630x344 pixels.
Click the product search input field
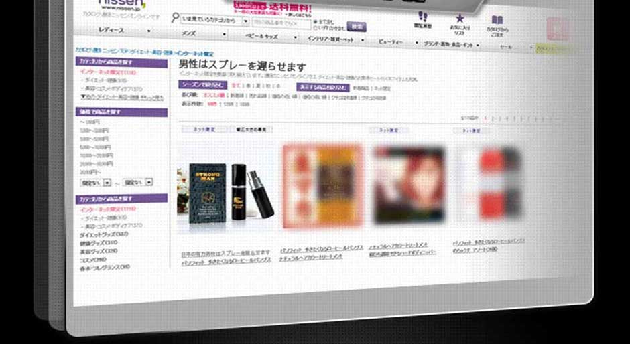281,23
